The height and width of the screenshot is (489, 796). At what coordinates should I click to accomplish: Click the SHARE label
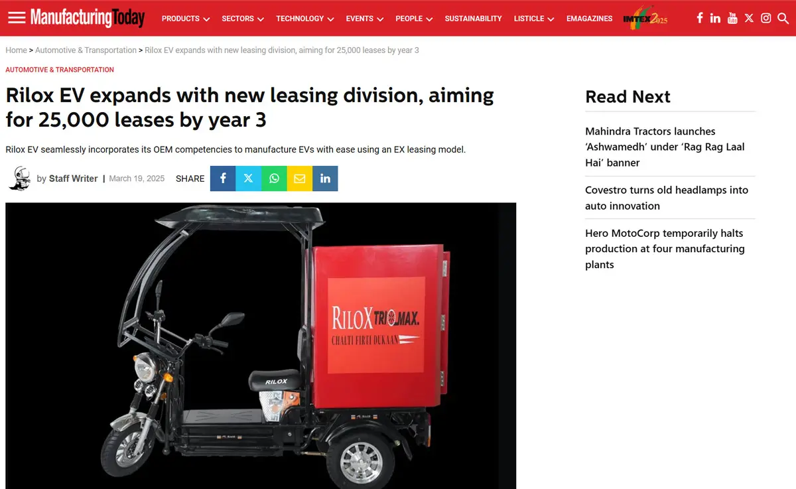pos(190,179)
